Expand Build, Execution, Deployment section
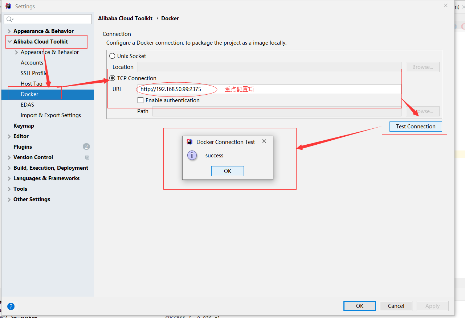The image size is (465, 318). tap(9, 168)
